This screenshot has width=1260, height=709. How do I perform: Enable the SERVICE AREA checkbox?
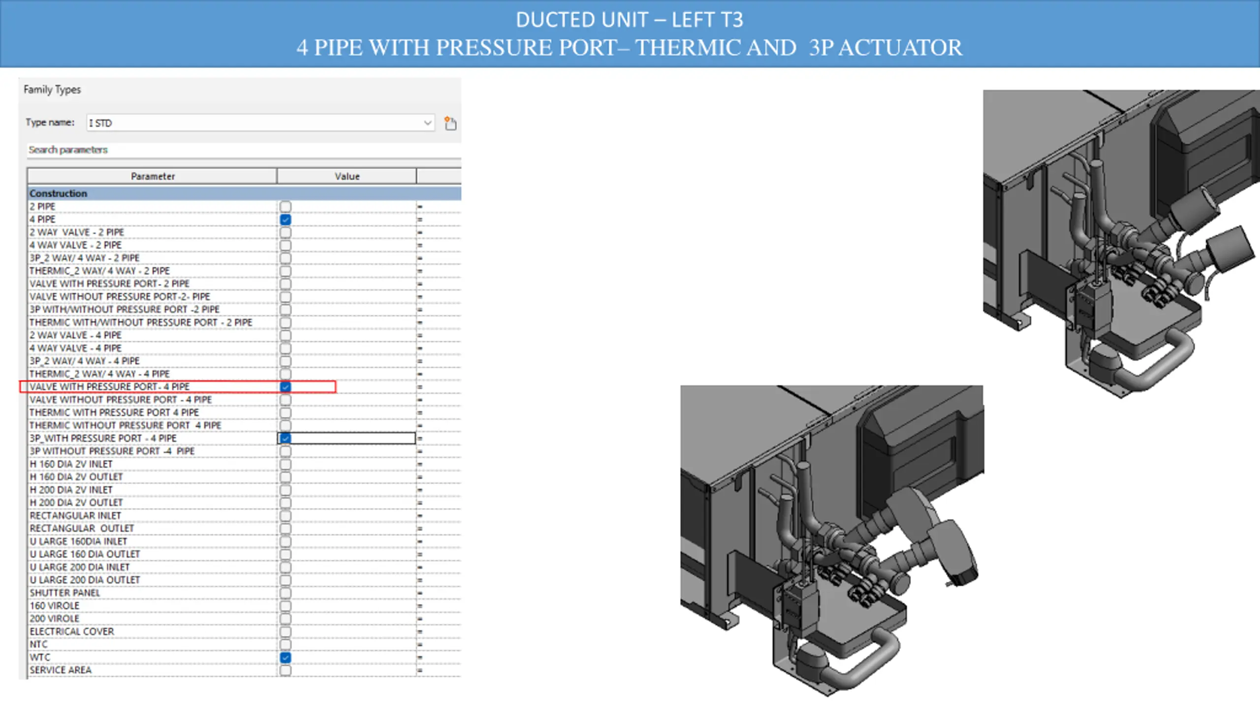tap(285, 670)
